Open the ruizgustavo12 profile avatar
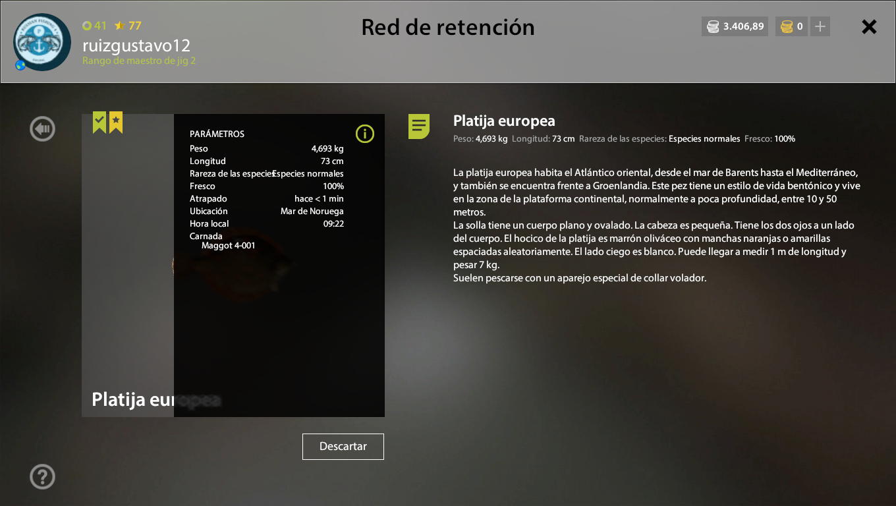 (x=42, y=42)
